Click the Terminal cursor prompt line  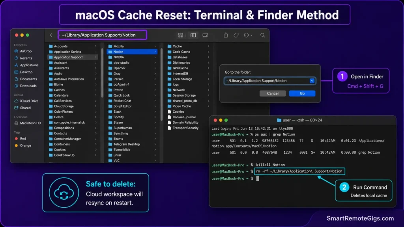235,179
